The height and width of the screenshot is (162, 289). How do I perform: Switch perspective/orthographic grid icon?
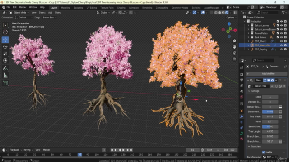click(x=234, y=59)
